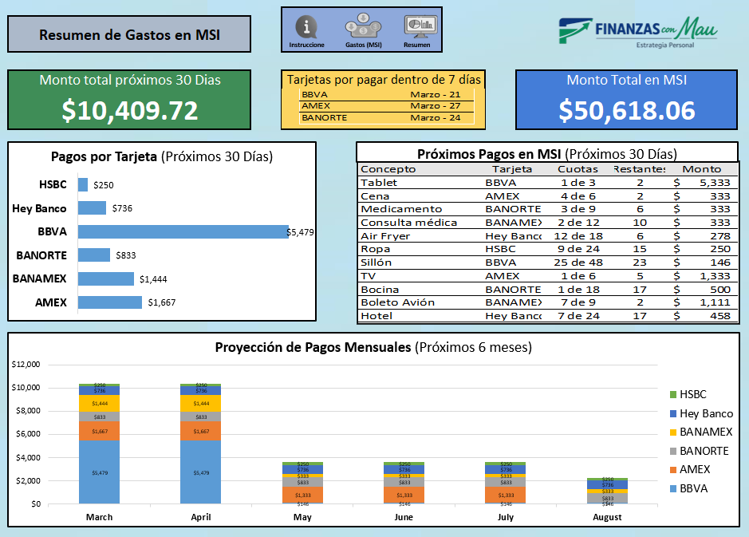
Task: Click the blue Monto Total en MSI card
Action: coord(625,99)
